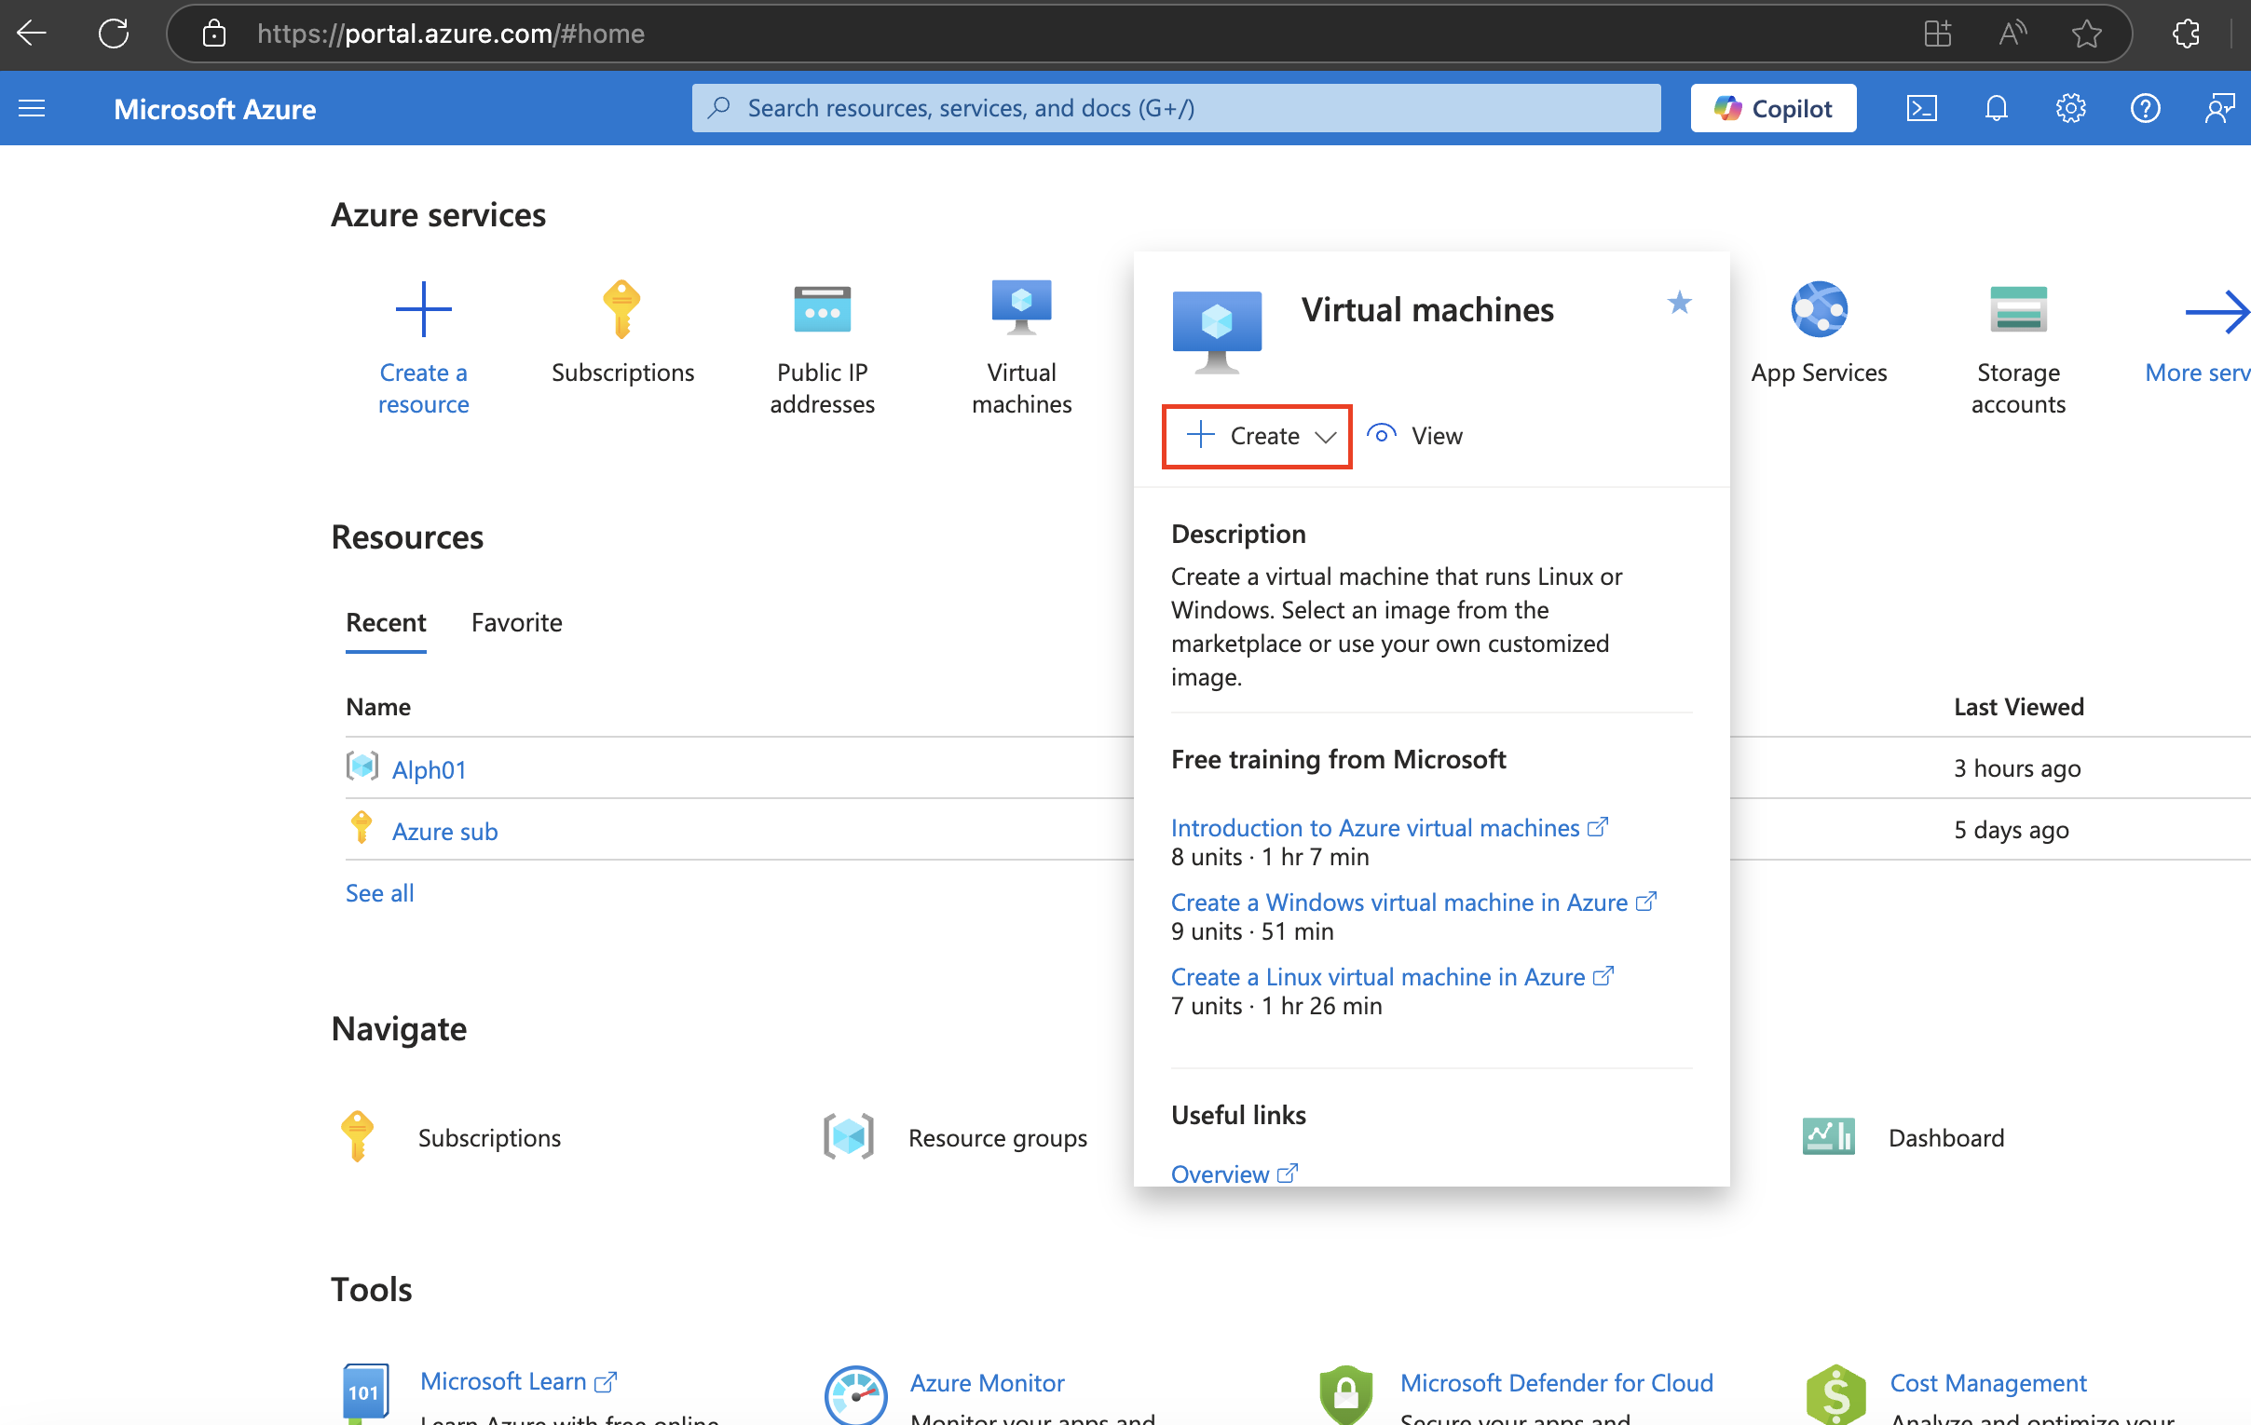Click the Dashboard chart icon under Navigate
The image size is (2251, 1425).
(x=1828, y=1136)
